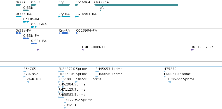Click the 294213 EST arrow
222x109 pixels.
pos(65,108)
